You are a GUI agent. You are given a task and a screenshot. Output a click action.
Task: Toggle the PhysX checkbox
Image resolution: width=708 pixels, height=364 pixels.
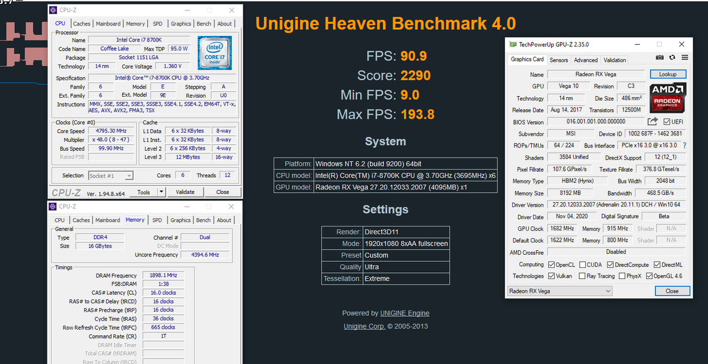(622, 276)
